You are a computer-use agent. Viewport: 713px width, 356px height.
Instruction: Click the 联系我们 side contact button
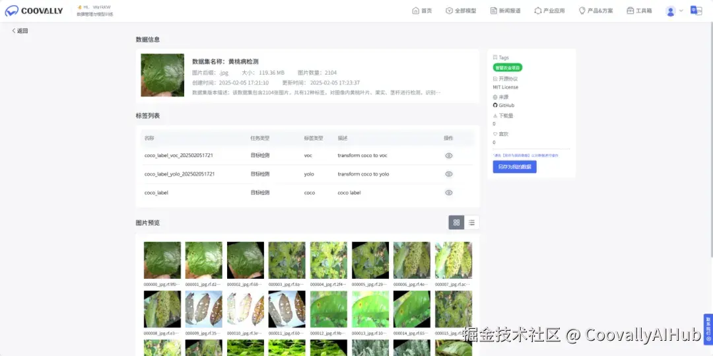tap(708, 329)
